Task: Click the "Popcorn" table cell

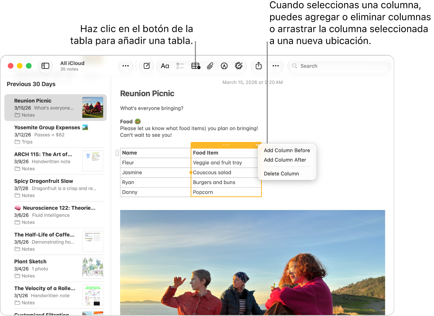Action: [x=226, y=192]
